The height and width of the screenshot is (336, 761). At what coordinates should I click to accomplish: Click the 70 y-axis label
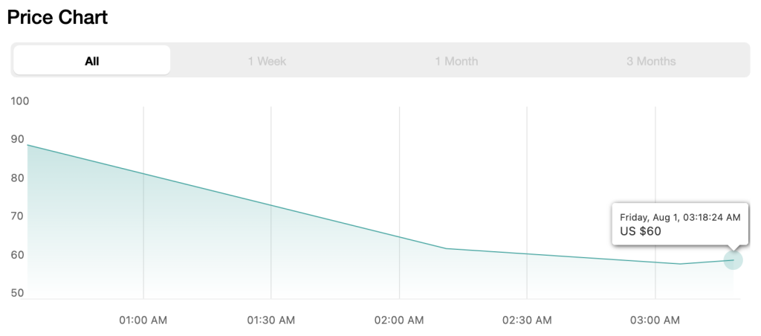(17, 216)
